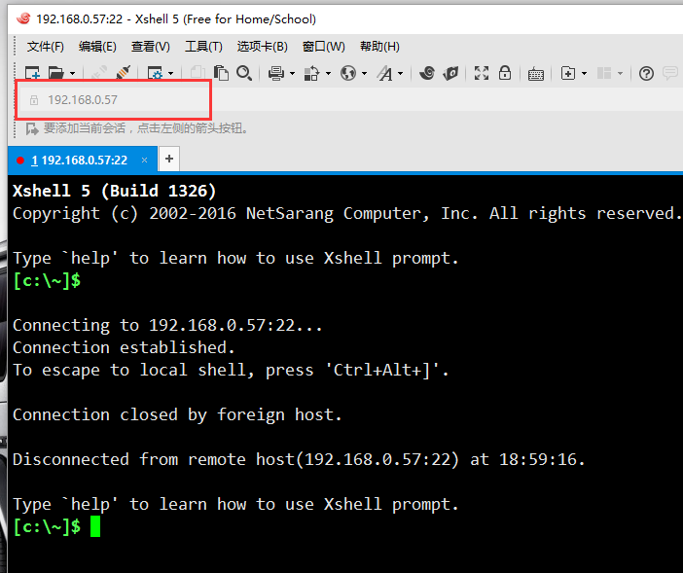683x573 pixels.
Task: Click the Encoding globe icon
Action: (x=348, y=73)
